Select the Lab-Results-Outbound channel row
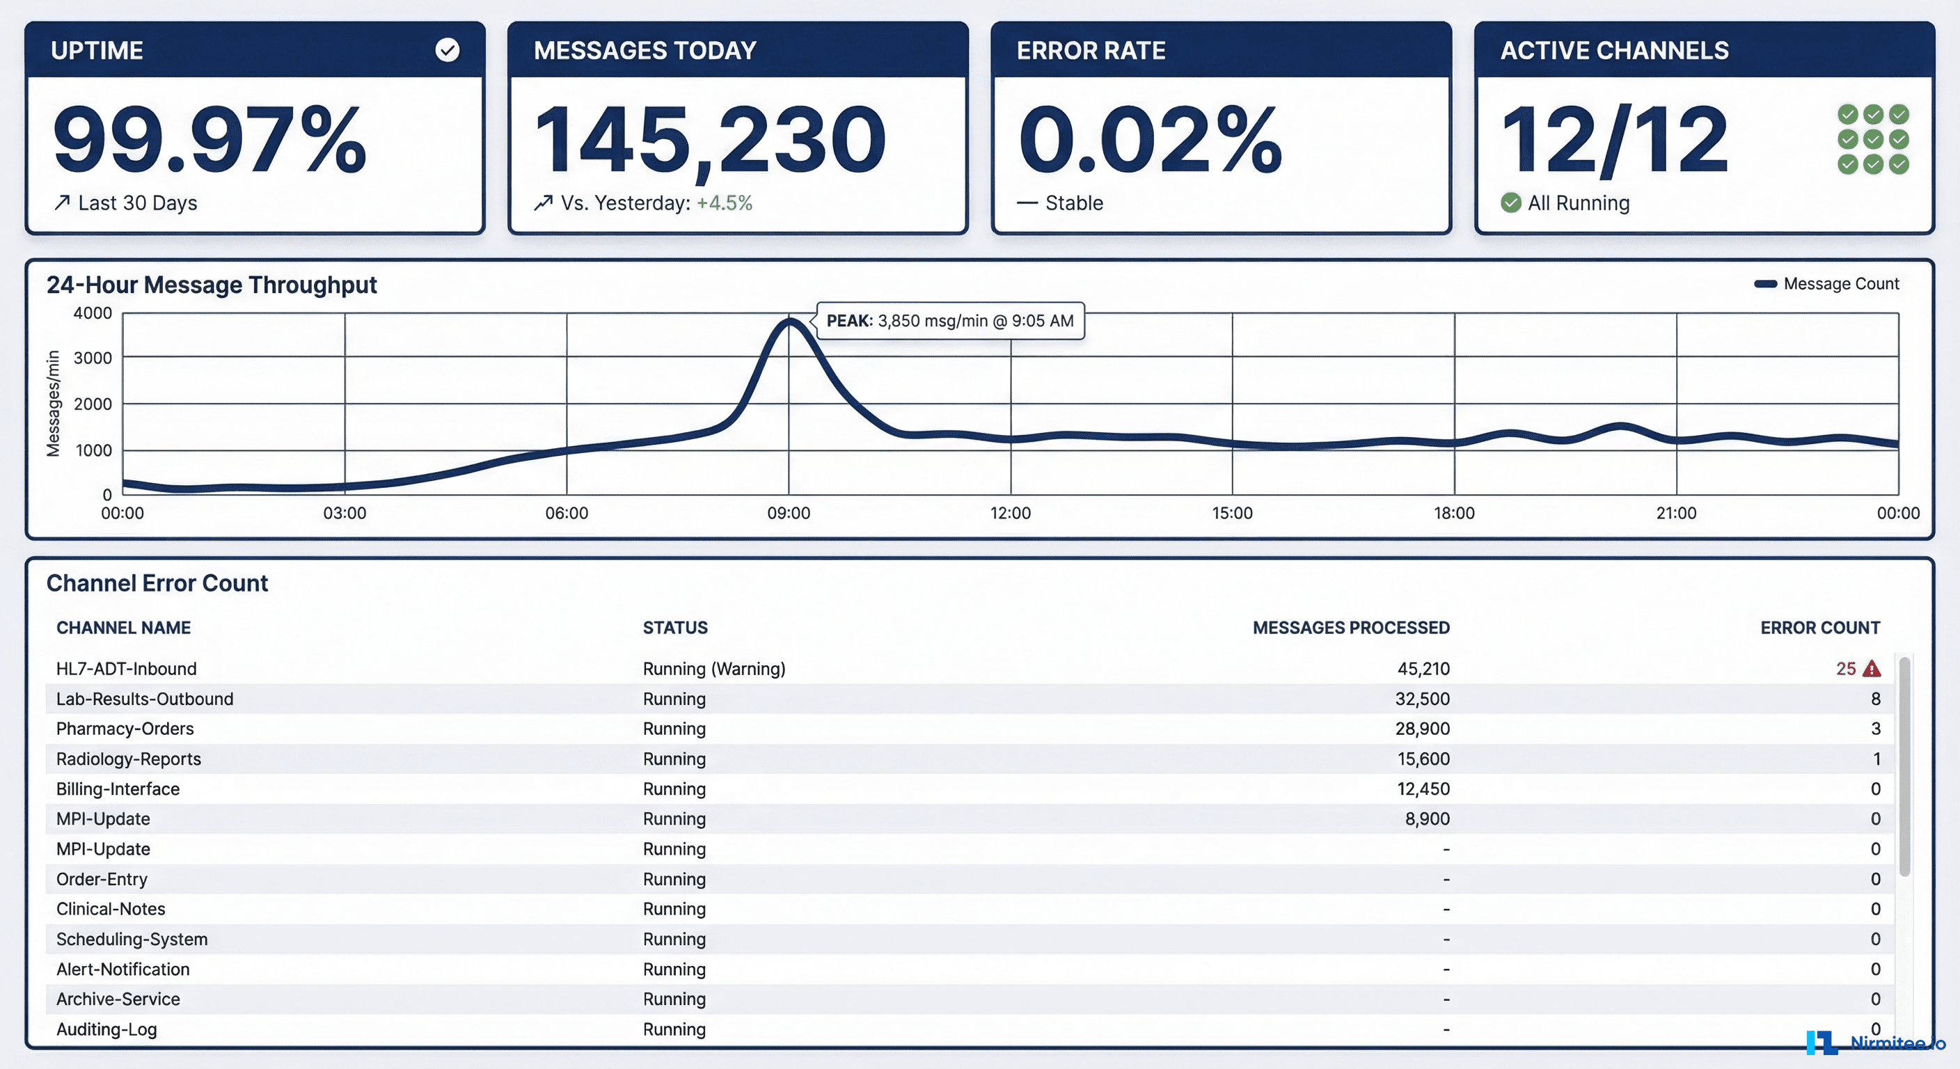 click(145, 699)
